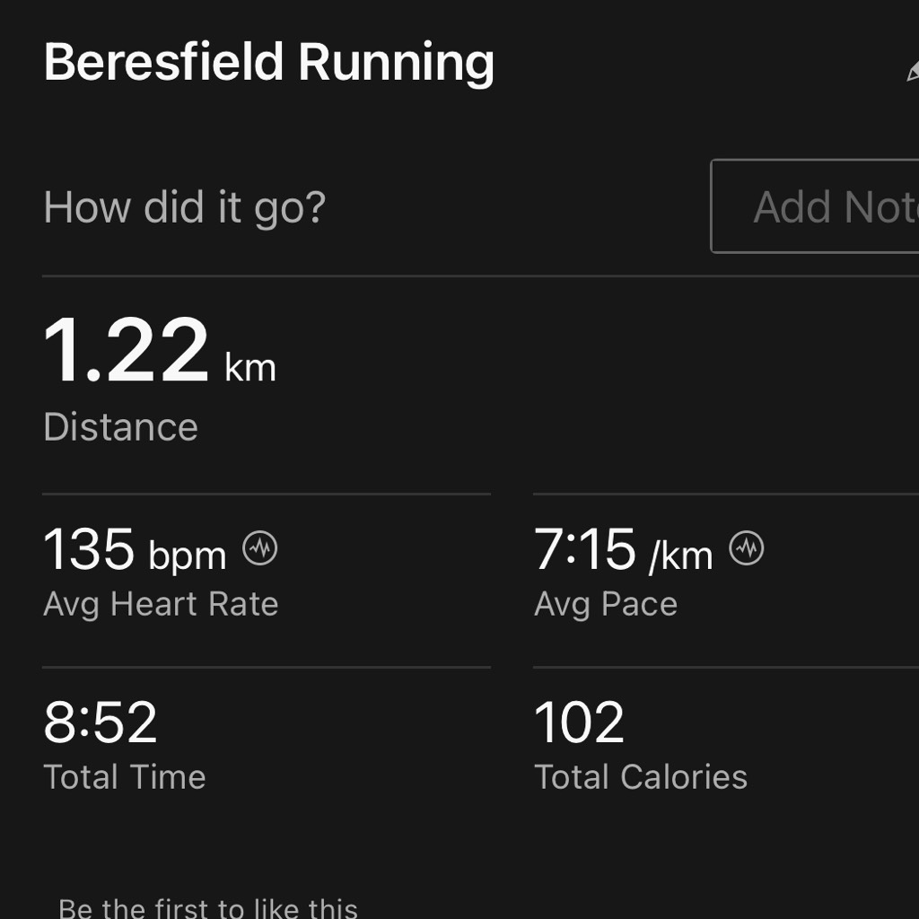Tap the 7:15 /km pace value
Screen dimensions: 919x919
pos(623,550)
